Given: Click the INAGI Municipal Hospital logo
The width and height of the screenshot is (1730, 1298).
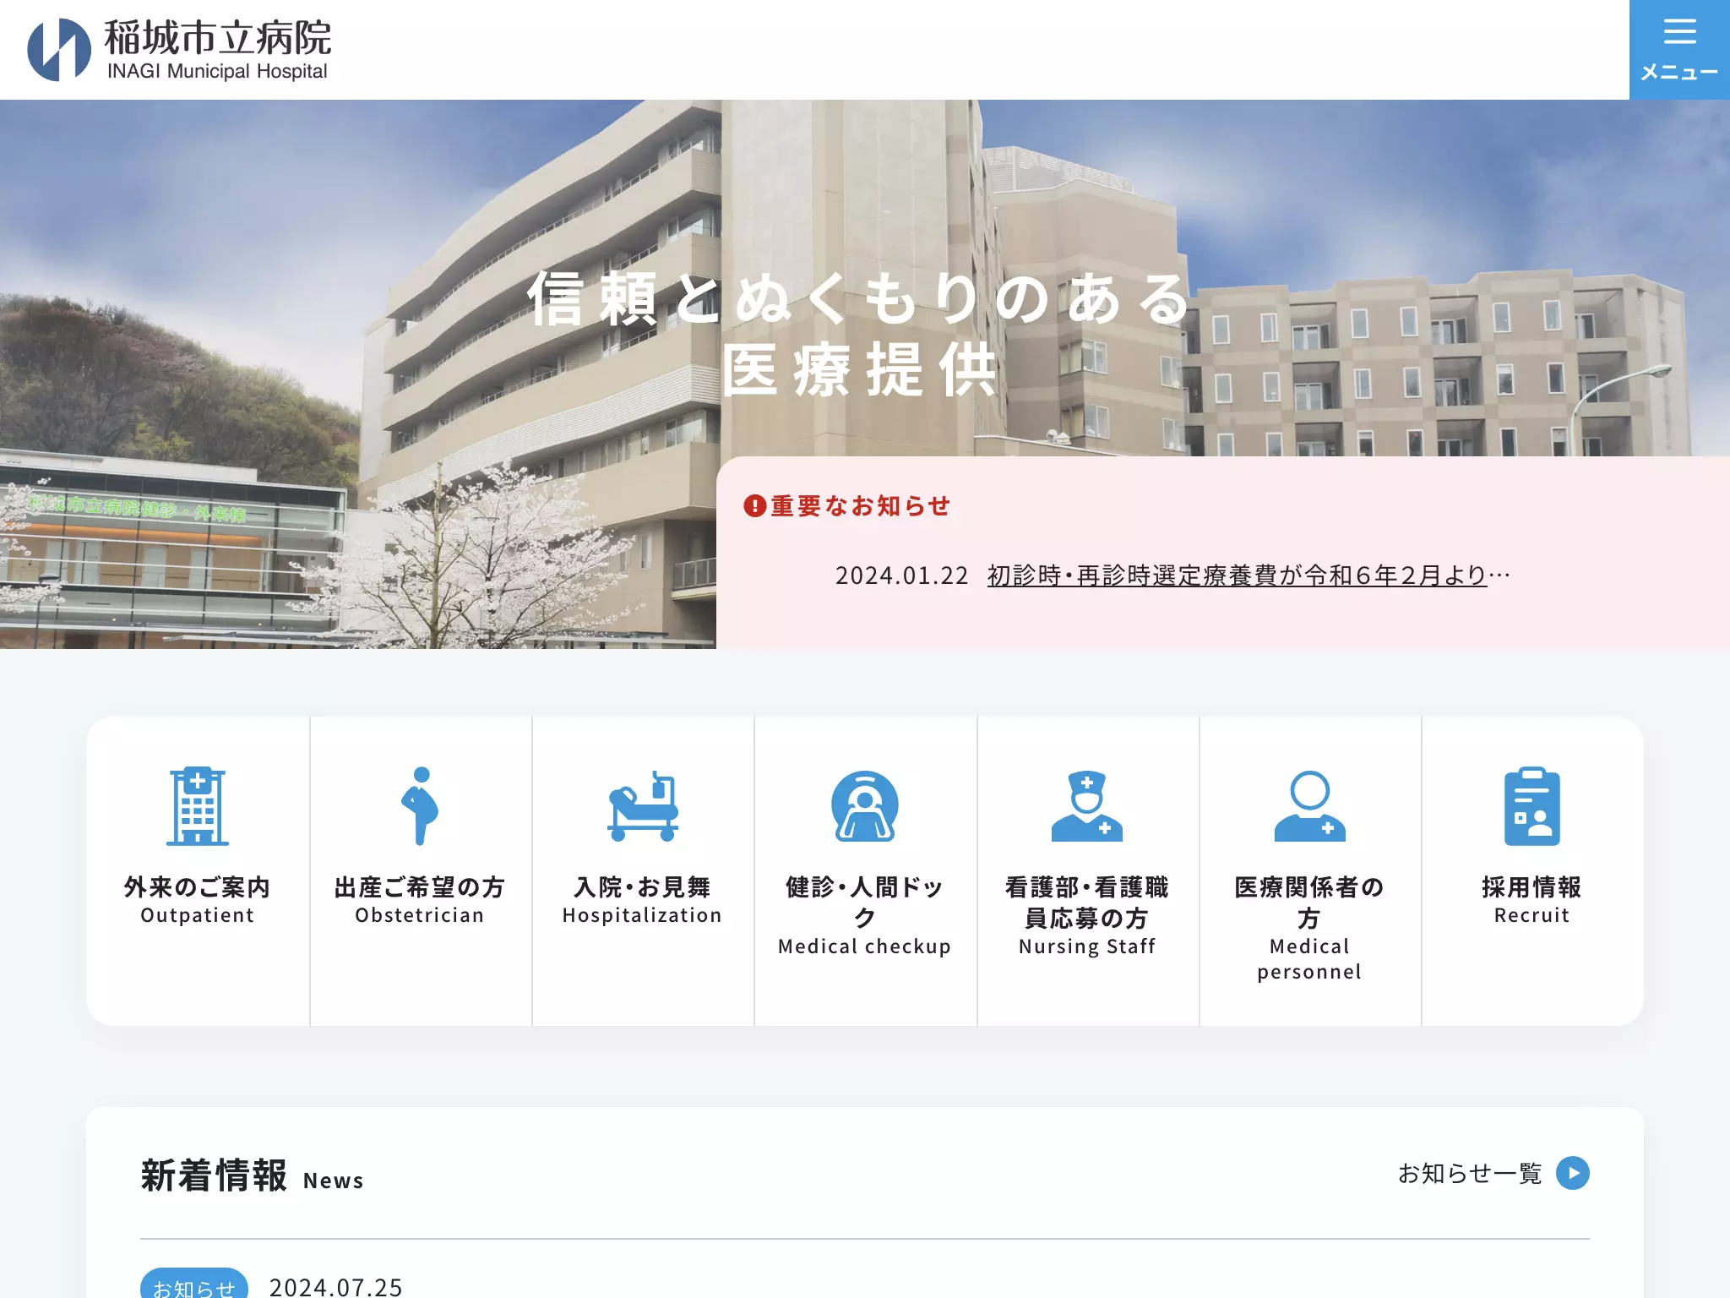Looking at the screenshot, I should (x=179, y=50).
